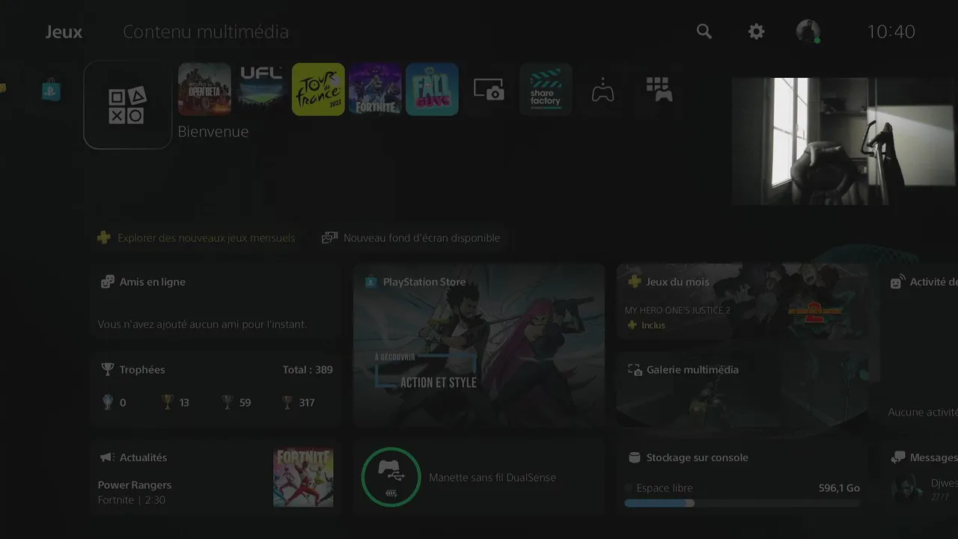Open the Share Factory Studio app
The image size is (958, 539).
pyautogui.click(x=546, y=89)
